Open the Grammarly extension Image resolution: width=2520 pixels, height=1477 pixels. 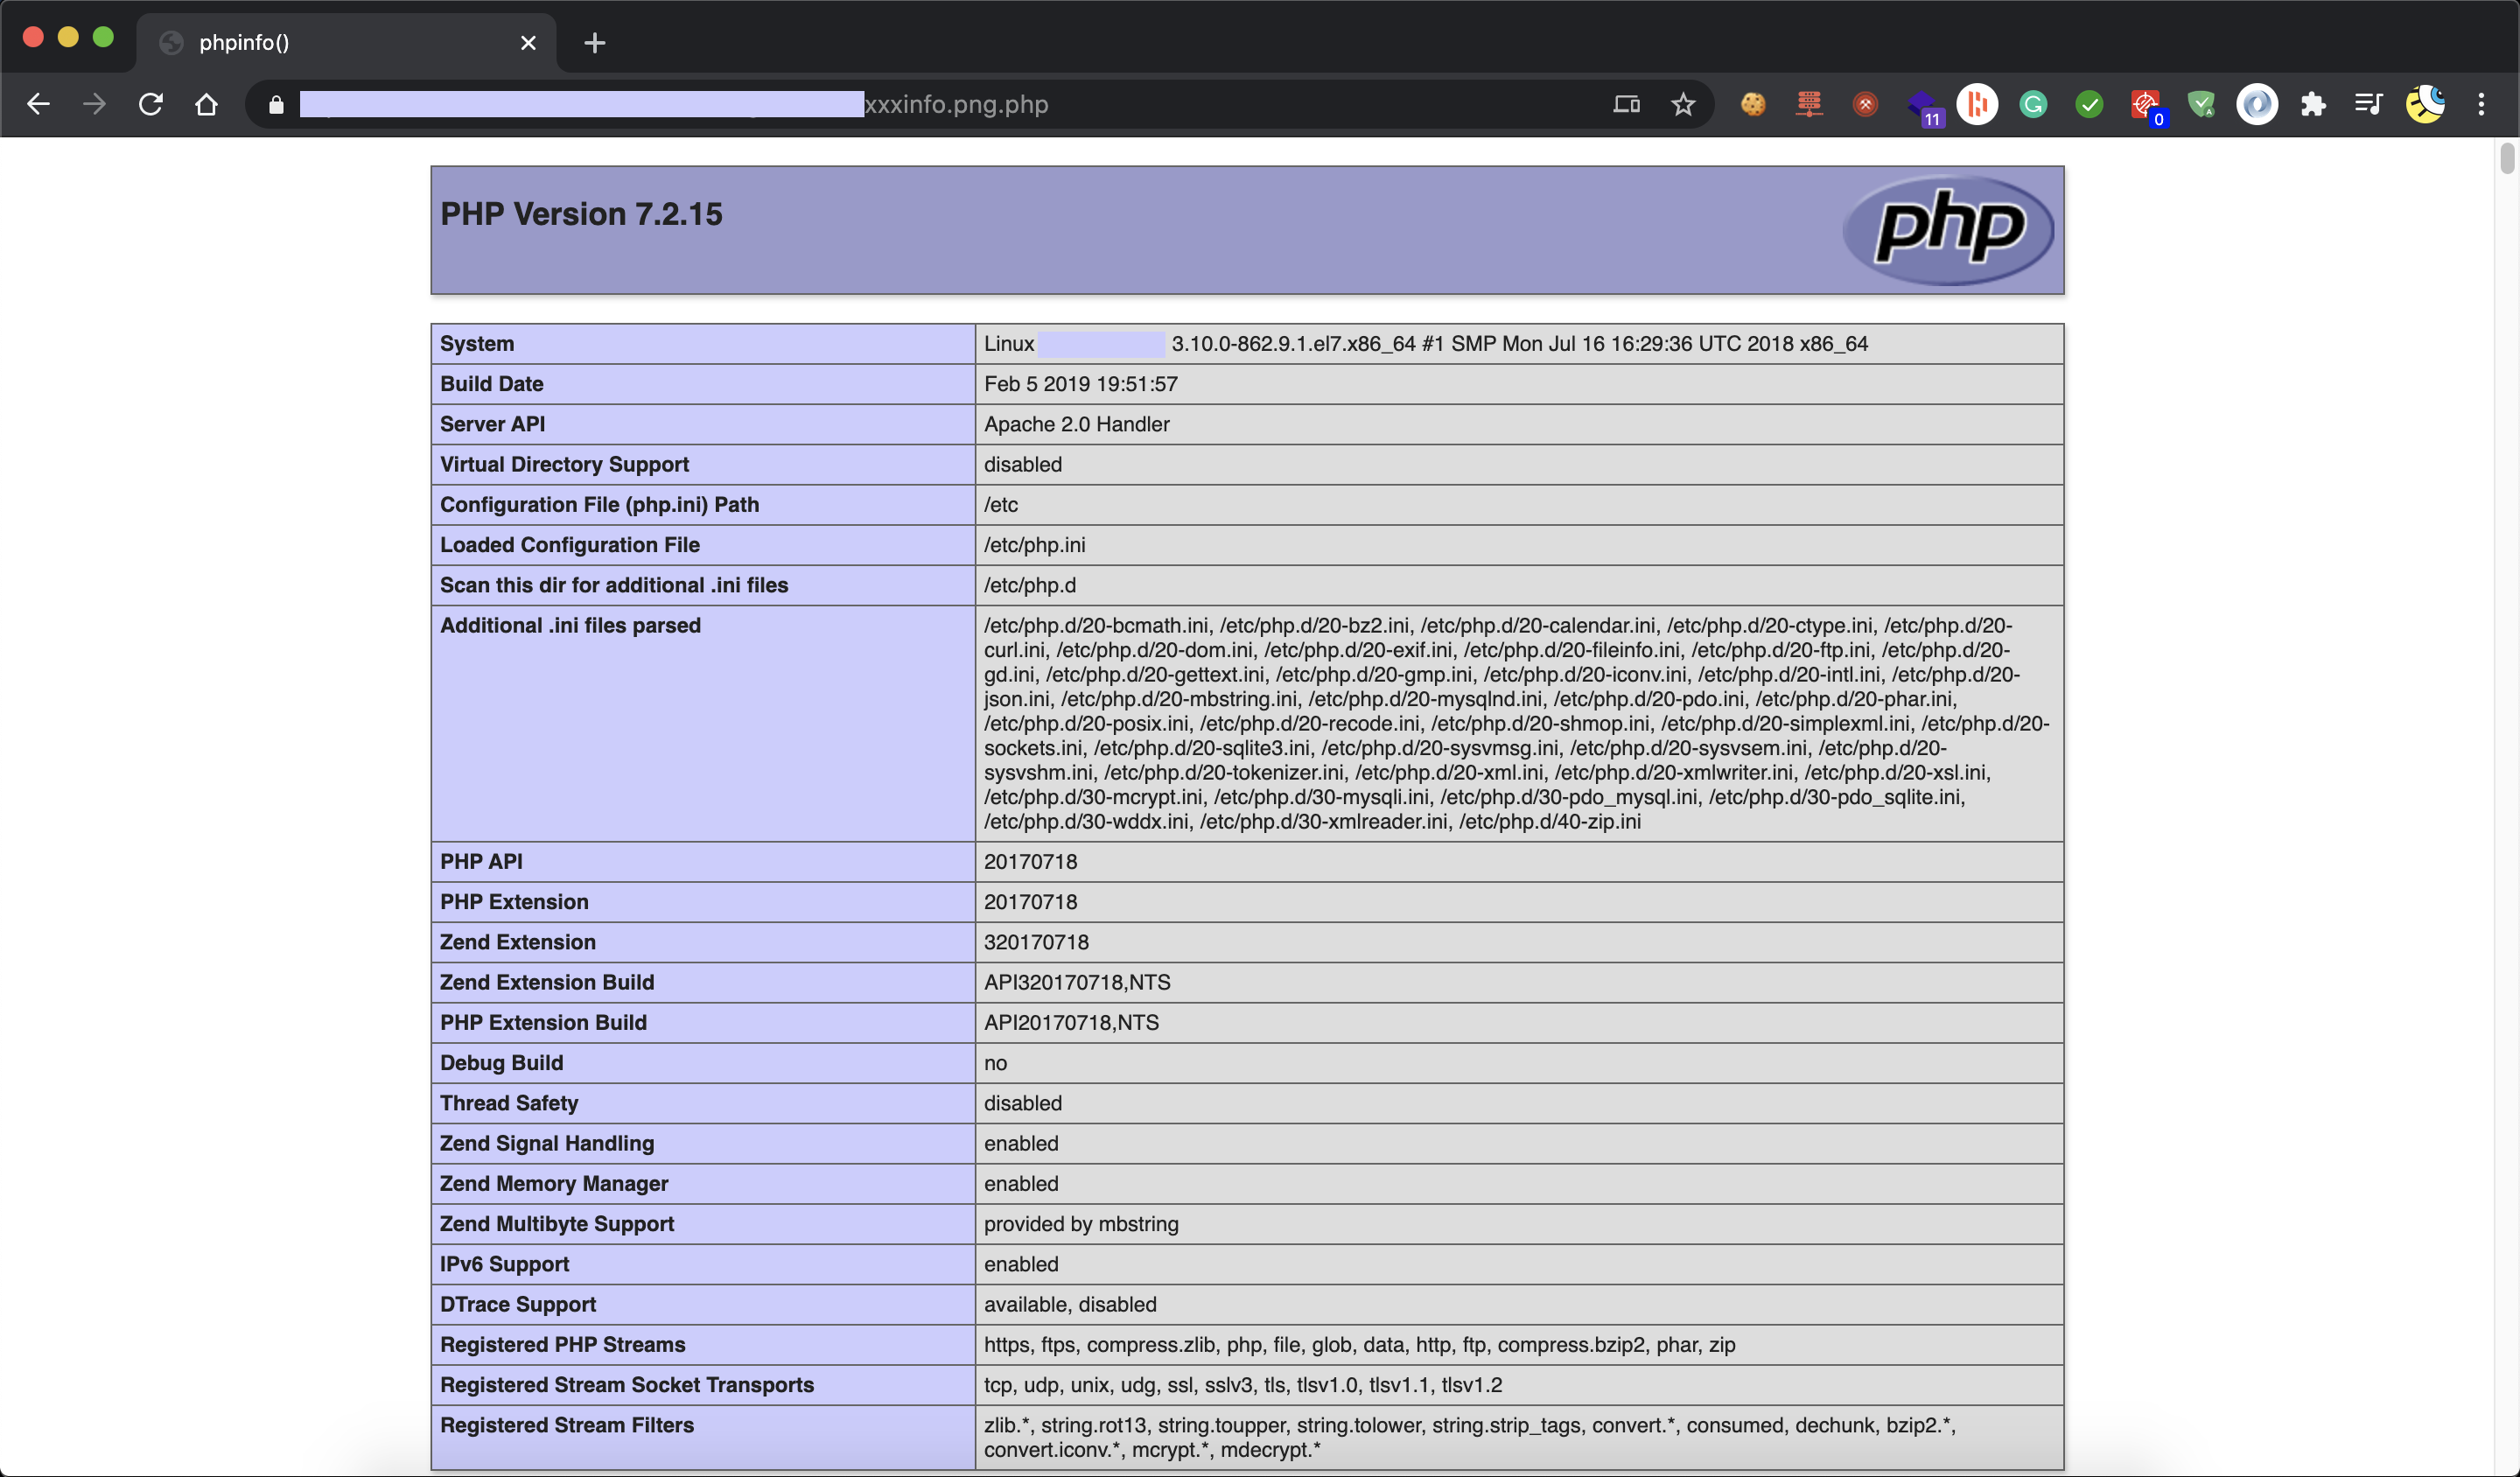(x=2033, y=104)
